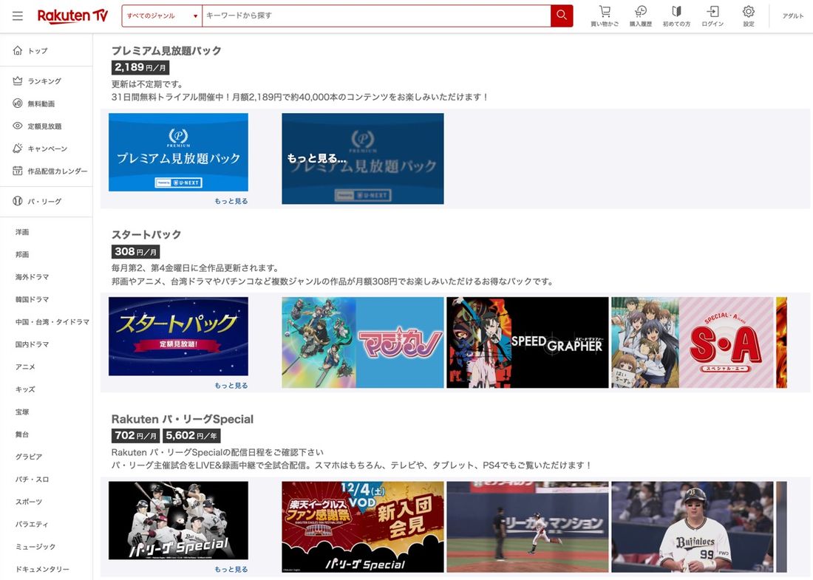The width and height of the screenshot is (813, 580).
Task: Select パチ・スロ in the sidebar
Action: (32, 479)
